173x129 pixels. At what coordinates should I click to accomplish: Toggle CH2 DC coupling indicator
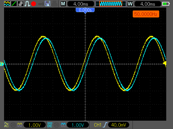tap(50, 125)
